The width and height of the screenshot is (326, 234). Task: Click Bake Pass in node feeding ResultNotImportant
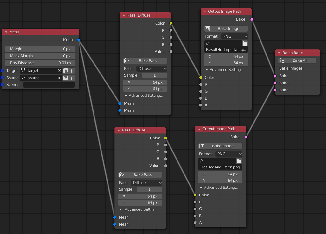click(145, 61)
